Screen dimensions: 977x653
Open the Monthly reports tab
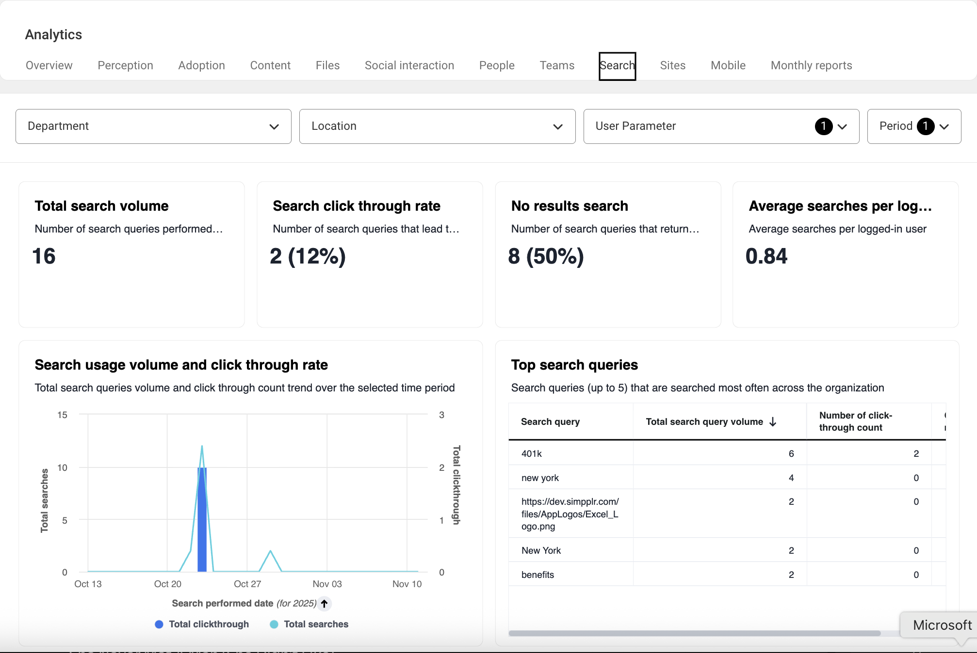(811, 65)
